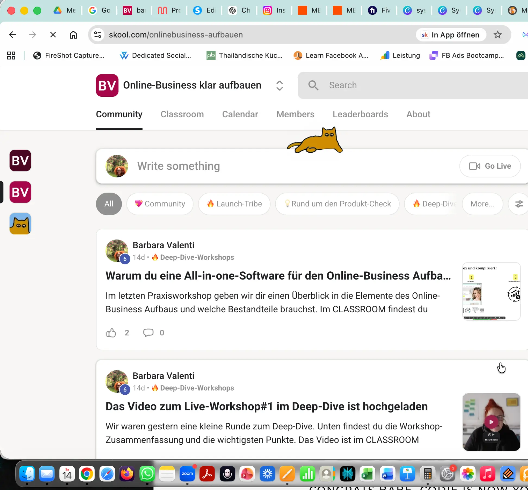This screenshot has height=490, width=528.
Task: Open Firefox from the dock
Action: click(x=127, y=474)
